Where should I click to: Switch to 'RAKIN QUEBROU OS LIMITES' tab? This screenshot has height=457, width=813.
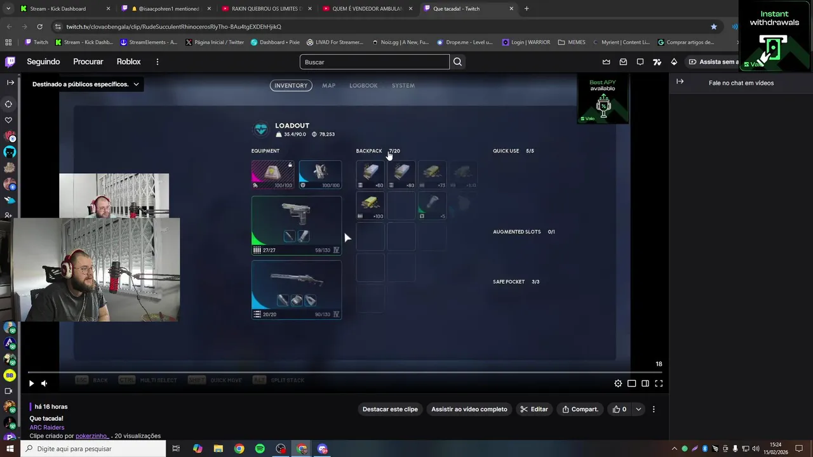(x=266, y=9)
